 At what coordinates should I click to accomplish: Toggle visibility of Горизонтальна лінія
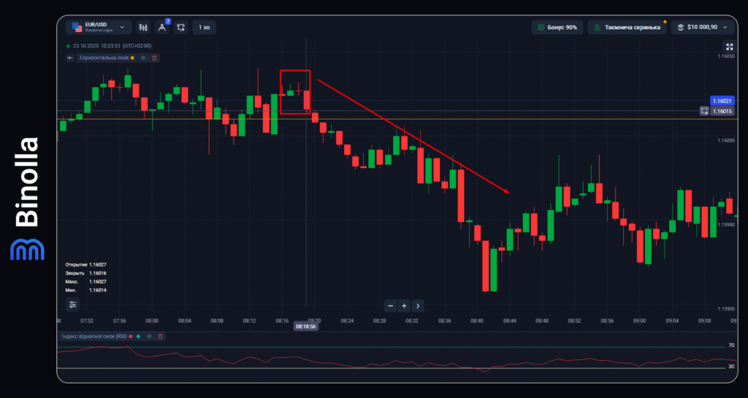pos(143,58)
